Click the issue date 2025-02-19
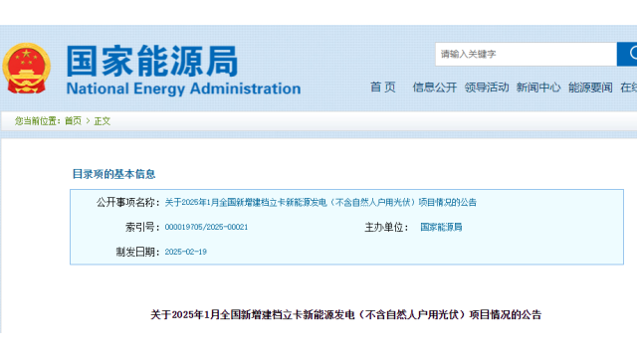Screen dimensions: 637x358 tap(186, 252)
